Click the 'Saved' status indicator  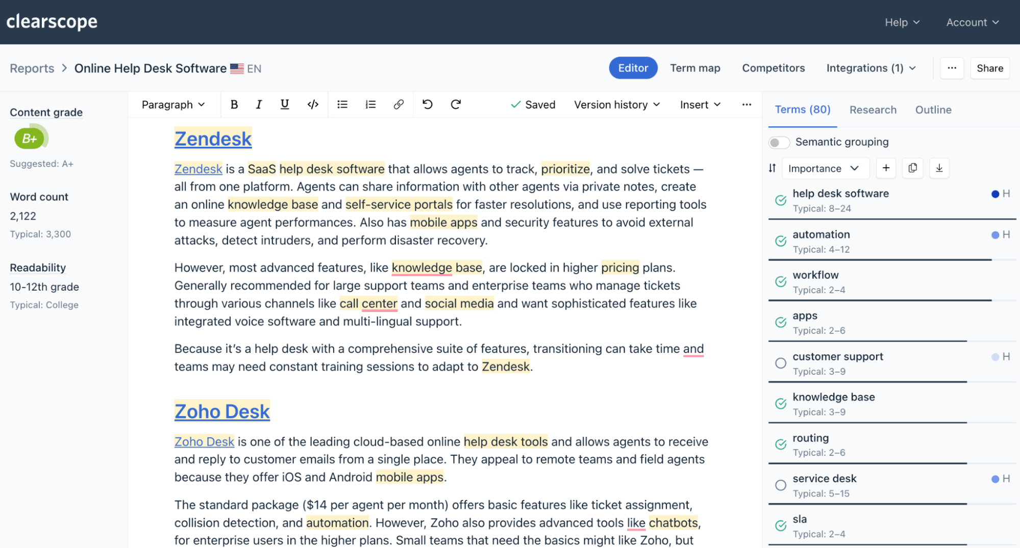(x=533, y=105)
